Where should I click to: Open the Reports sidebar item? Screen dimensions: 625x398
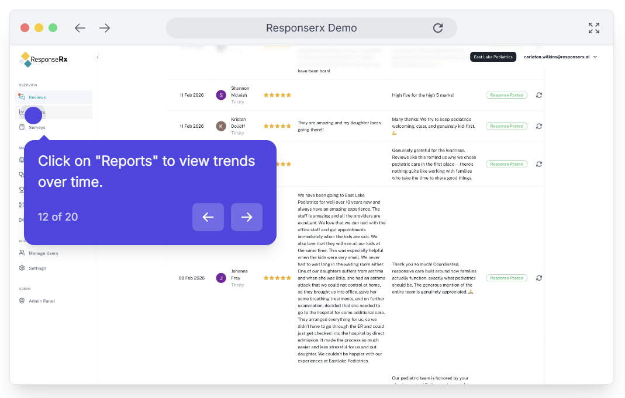click(54, 112)
